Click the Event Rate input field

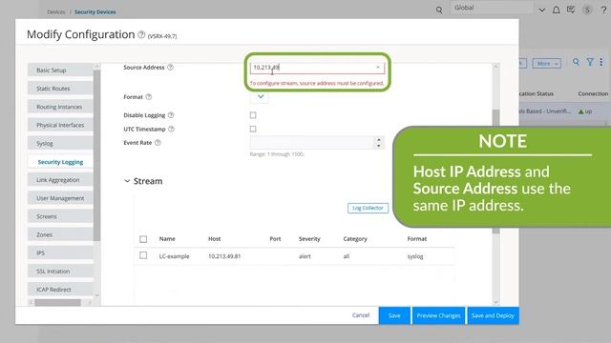click(312, 143)
